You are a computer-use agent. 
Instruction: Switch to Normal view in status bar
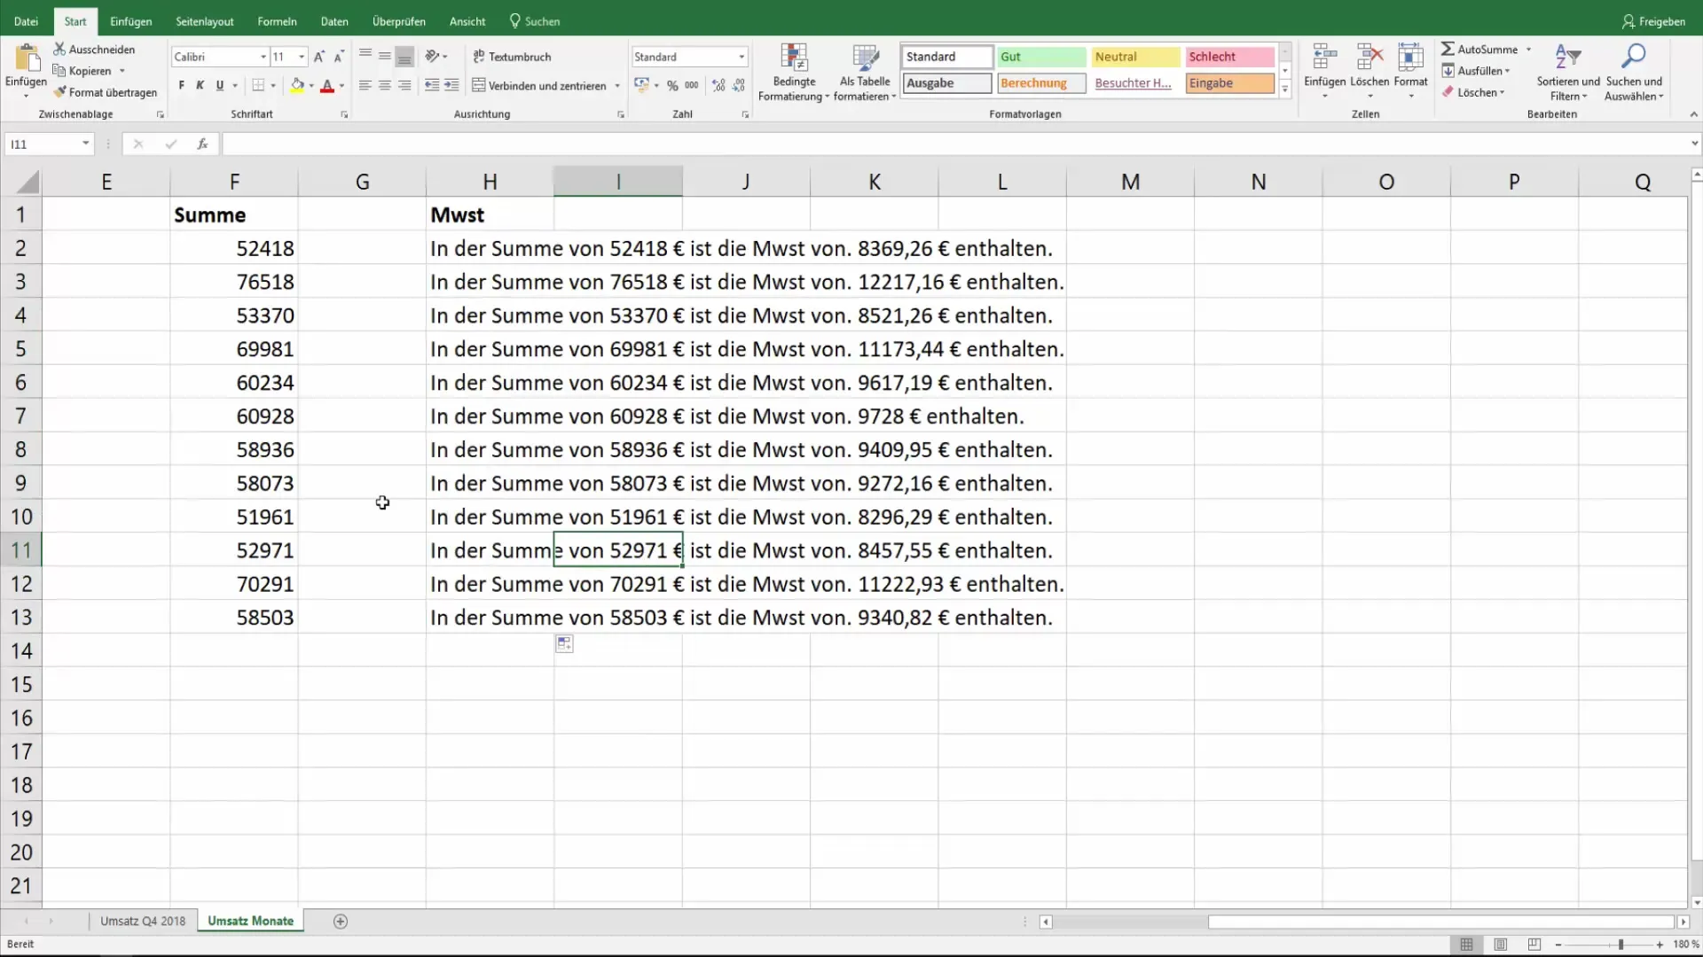click(1466, 945)
